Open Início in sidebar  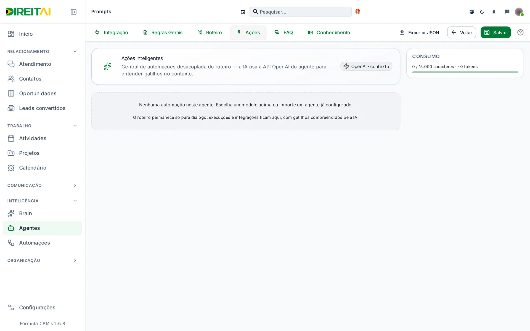42,34
